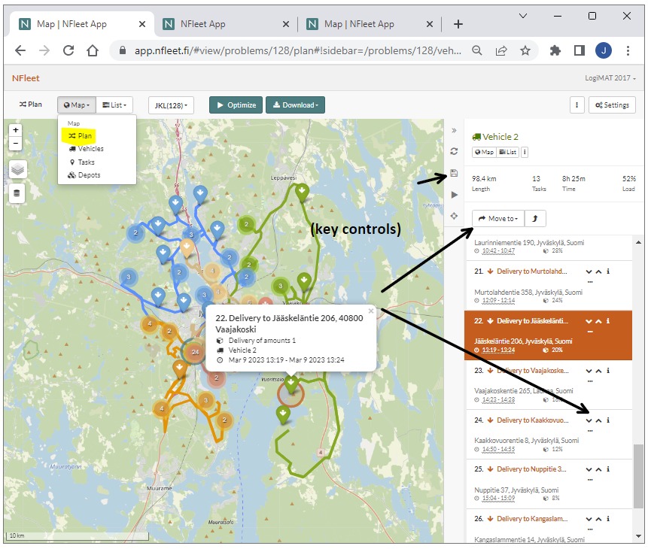Move task 24 down with chevron
The width and height of the screenshot is (648, 549).
589,420
